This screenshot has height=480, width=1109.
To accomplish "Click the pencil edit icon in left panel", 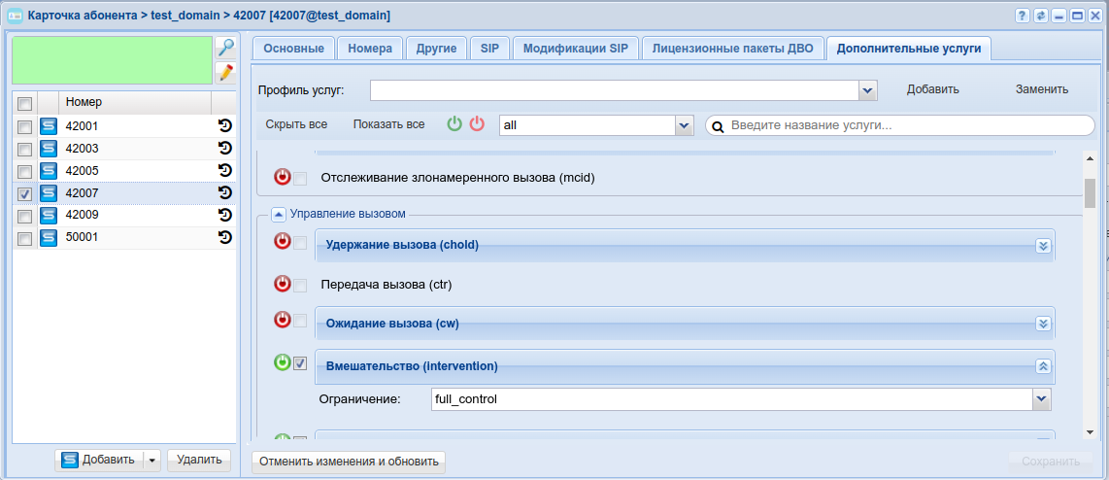I will 225,72.
